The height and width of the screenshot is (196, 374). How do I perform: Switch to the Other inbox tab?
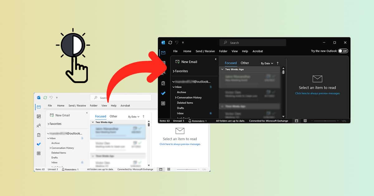(x=245, y=63)
